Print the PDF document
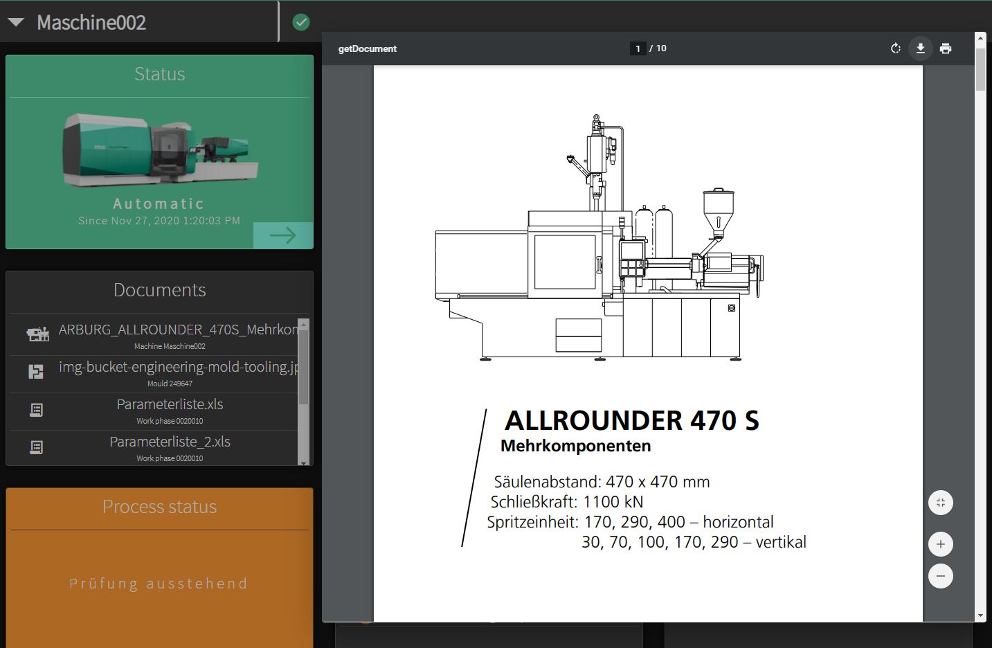The height and width of the screenshot is (648, 992). 946,48
